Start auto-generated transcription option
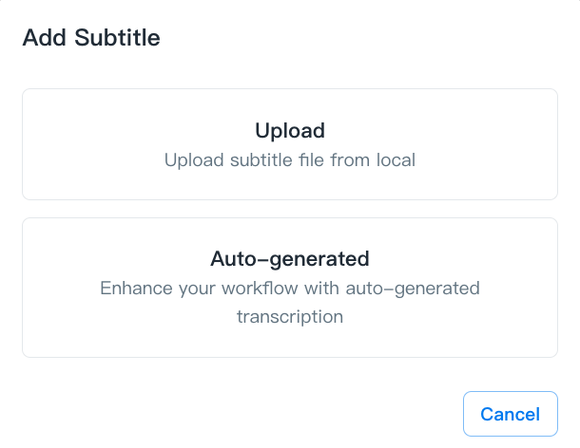580x448 pixels. click(289, 287)
